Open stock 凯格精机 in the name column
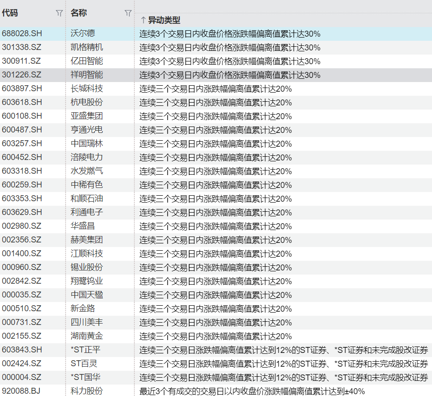This screenshot has height=396, width=432. (x=87, y=47)
